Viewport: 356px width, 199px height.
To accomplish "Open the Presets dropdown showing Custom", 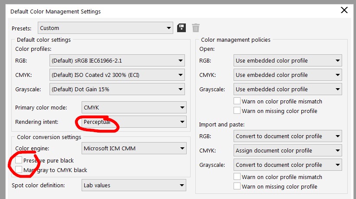I will pyautogui.click(x=105, y=28).
